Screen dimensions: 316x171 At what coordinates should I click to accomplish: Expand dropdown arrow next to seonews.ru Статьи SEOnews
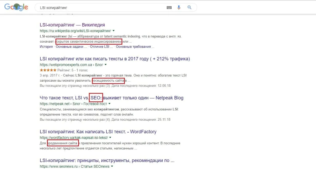(x=112, y=166)
